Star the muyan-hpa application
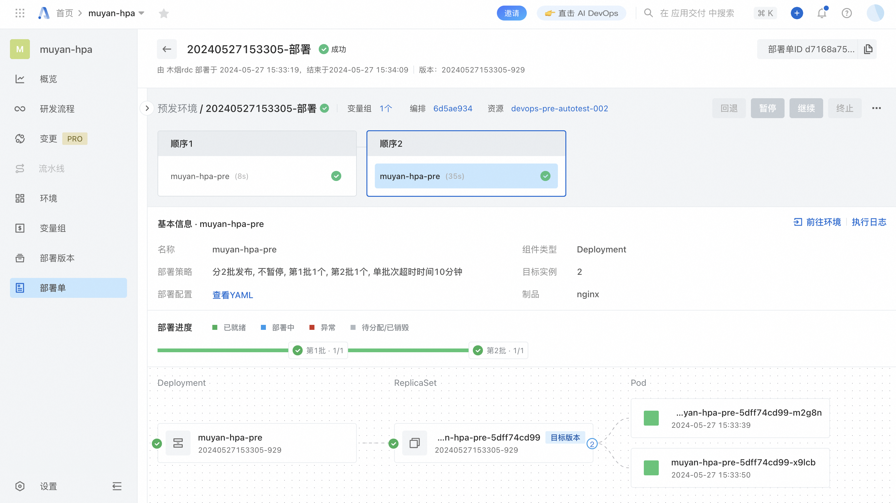 163,13
